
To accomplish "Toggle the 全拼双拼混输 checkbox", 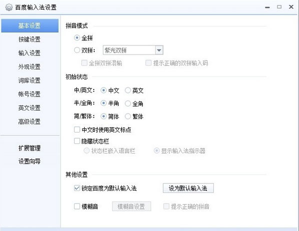I will [x=84, y=63].
